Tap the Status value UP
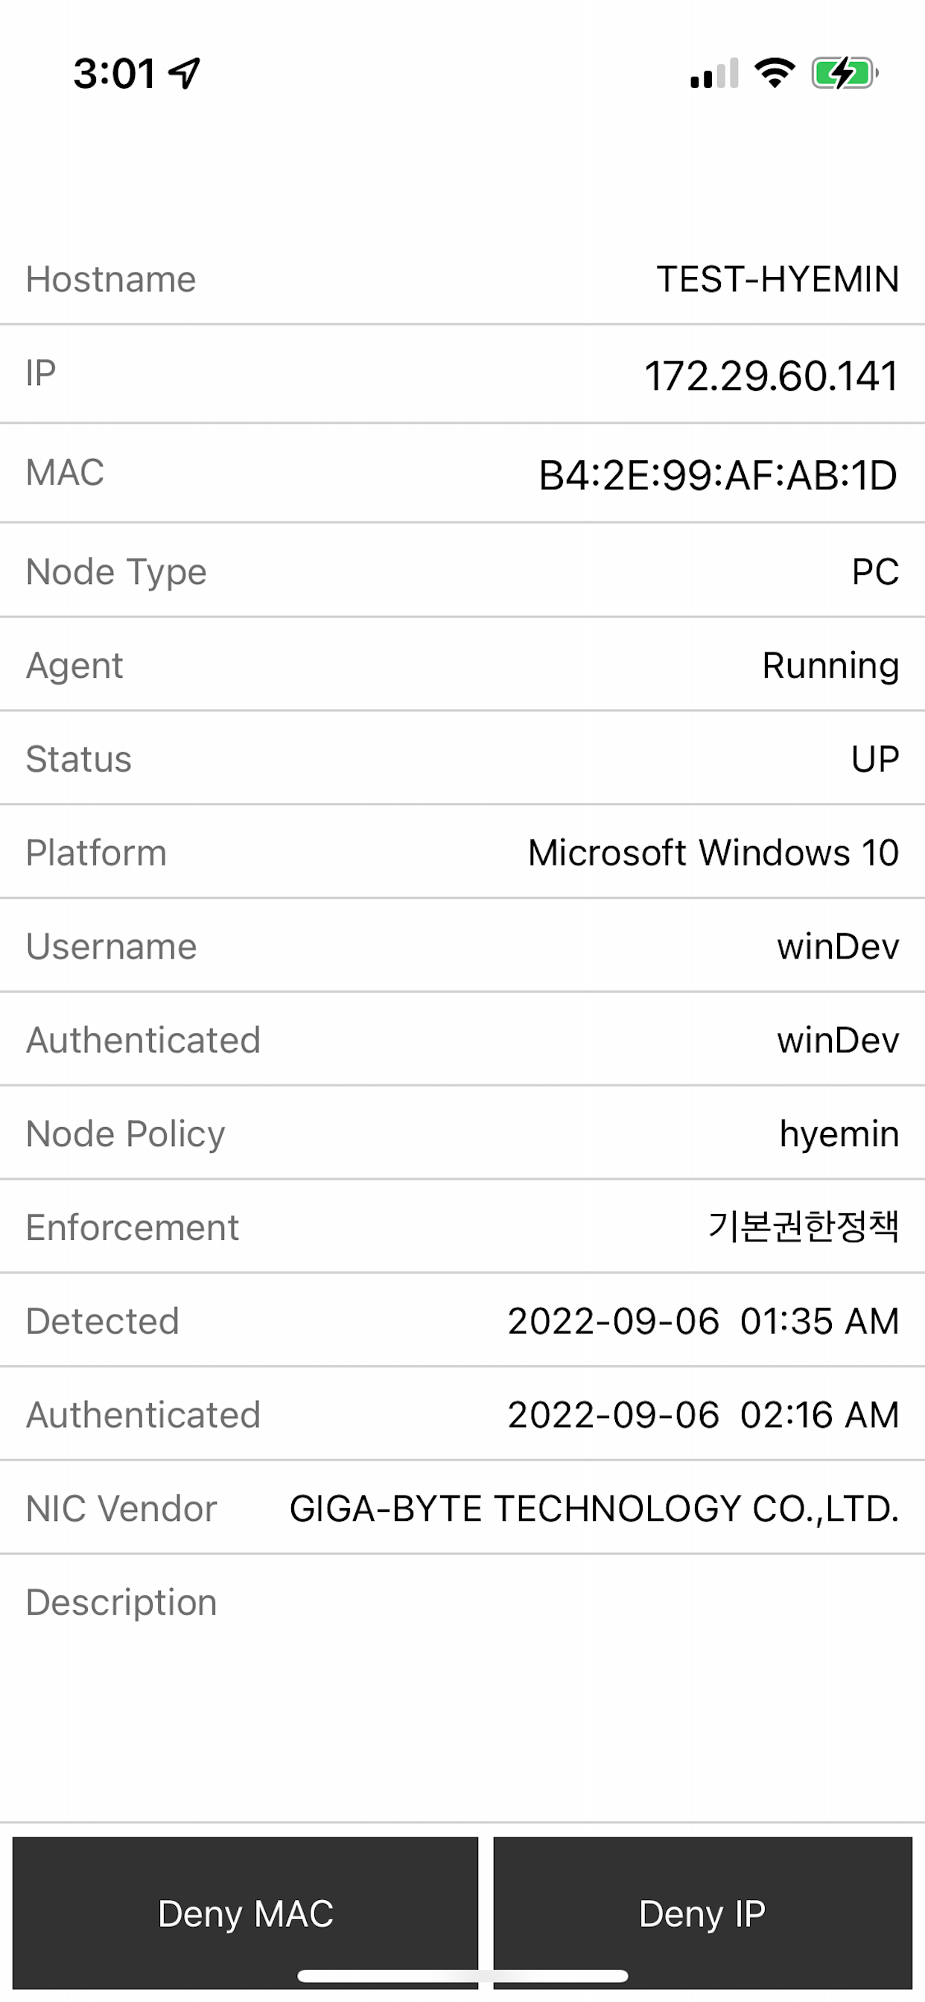This screenshot has width=925, height=2002. (x=875, y=759)
